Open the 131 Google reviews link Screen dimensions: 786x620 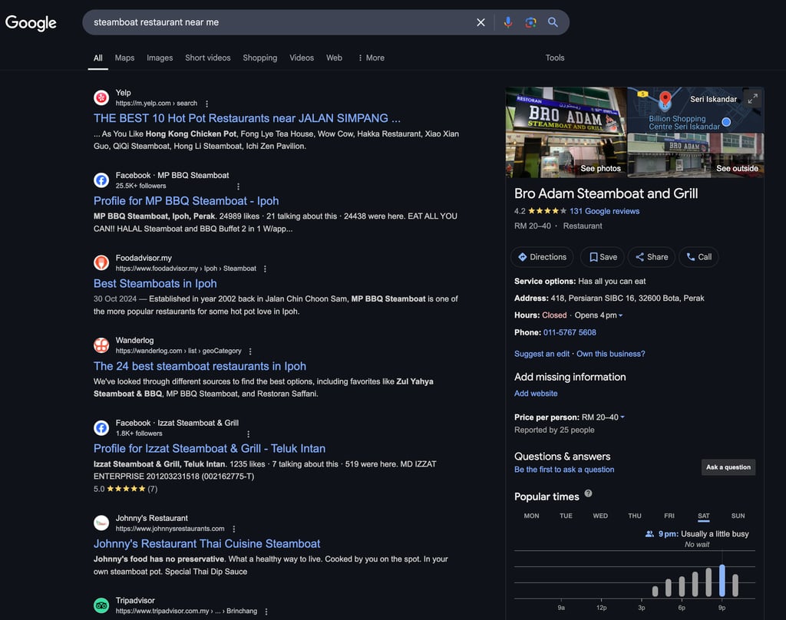click(x=605, y=211)
